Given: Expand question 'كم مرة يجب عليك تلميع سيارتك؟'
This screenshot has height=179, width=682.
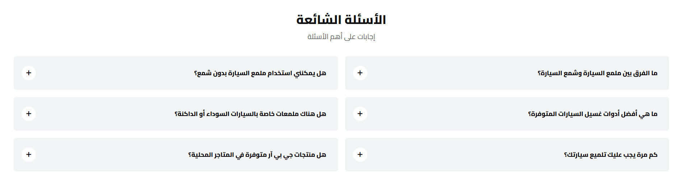Looking at the screenshot, I should (x=611, y=155).
